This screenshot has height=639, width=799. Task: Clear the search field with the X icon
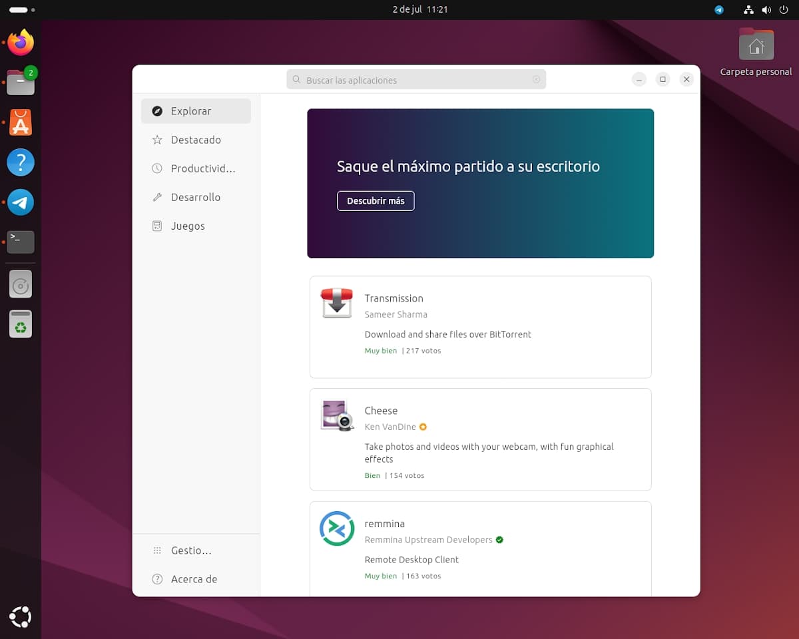pos(536,79)
